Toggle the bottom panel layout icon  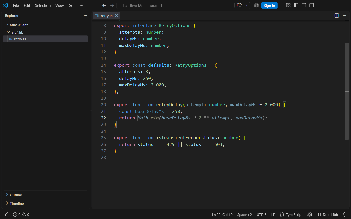click(x=304, y=5)
